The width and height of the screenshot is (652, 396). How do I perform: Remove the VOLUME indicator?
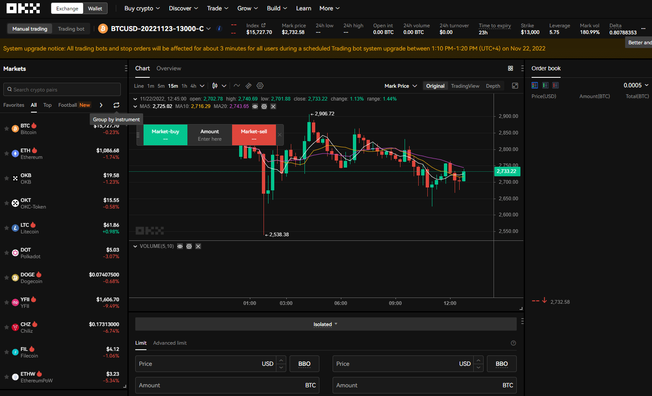click(198, 246)
